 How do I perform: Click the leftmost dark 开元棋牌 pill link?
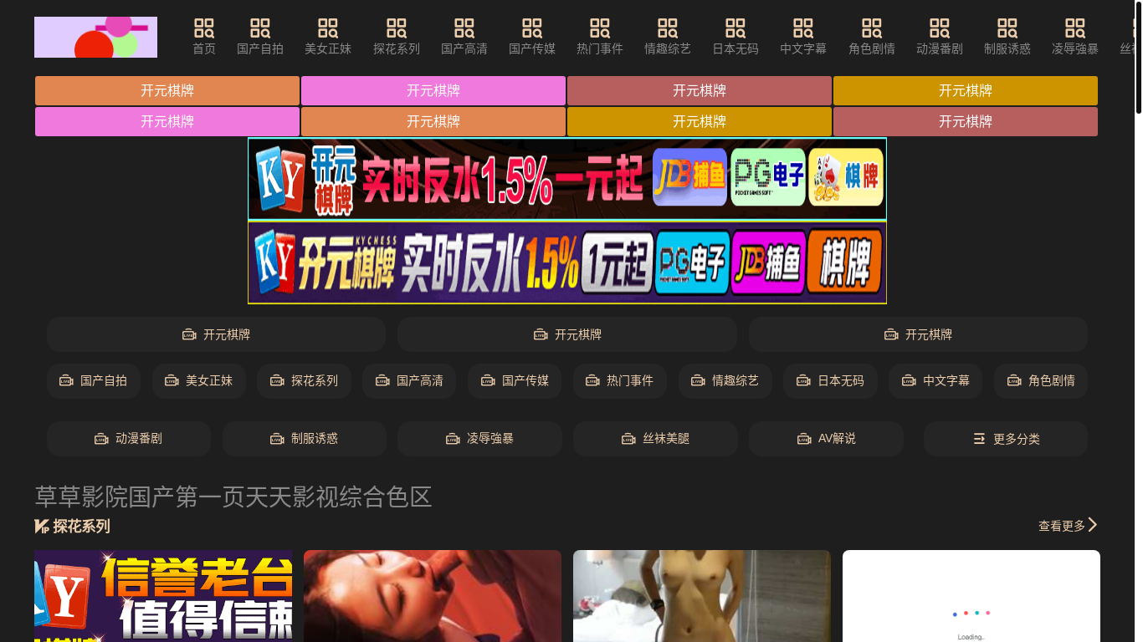click(x=216, y=334)
